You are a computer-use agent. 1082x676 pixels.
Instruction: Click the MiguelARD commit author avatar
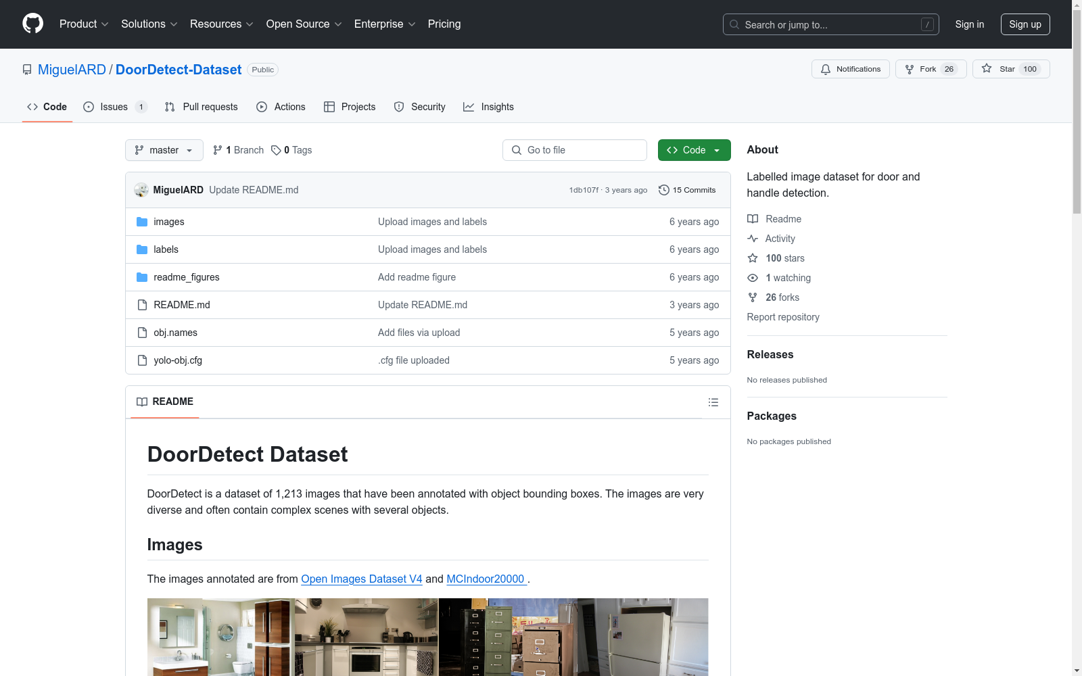(141, 190)
